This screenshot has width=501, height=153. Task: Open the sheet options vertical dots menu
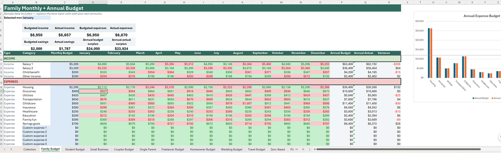[x=309, y=149]
